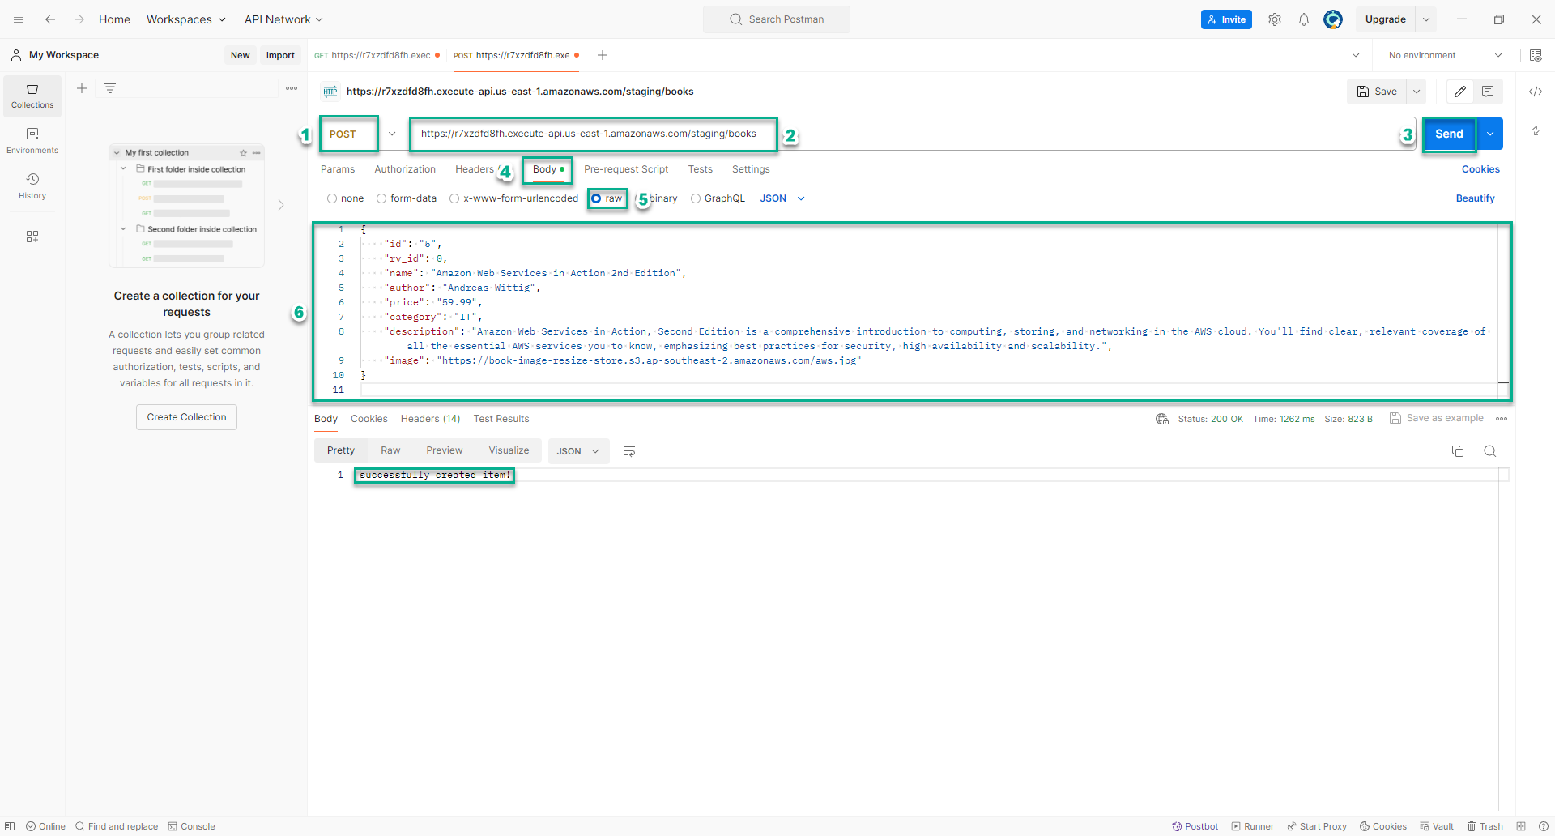Image resolution: width=1555 pixels, height=836 pixels.
Task: Open the collections filter icon
Action: click(110, 88)
